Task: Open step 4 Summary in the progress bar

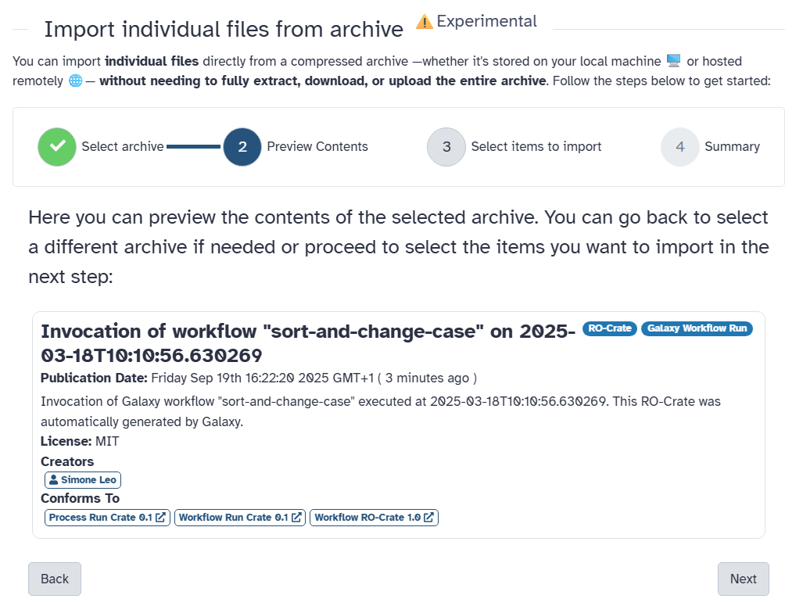Action: click(679, 146)
